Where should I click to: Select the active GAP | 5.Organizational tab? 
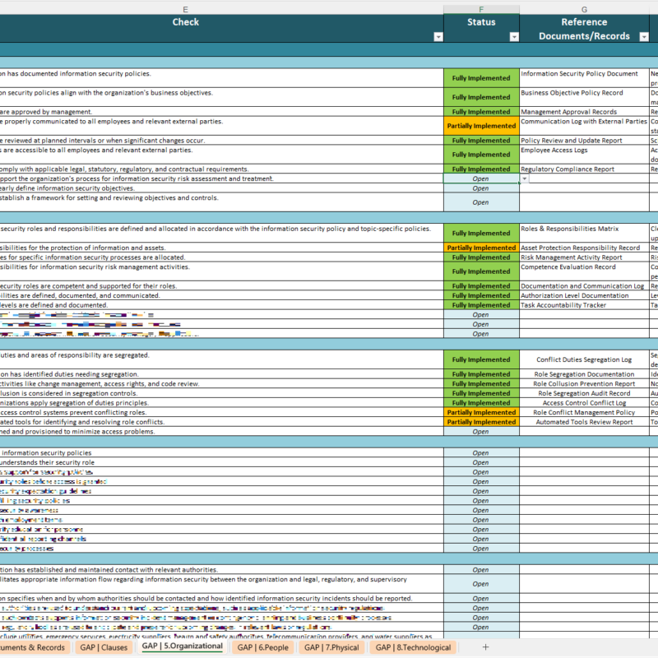tap(181, 647)
